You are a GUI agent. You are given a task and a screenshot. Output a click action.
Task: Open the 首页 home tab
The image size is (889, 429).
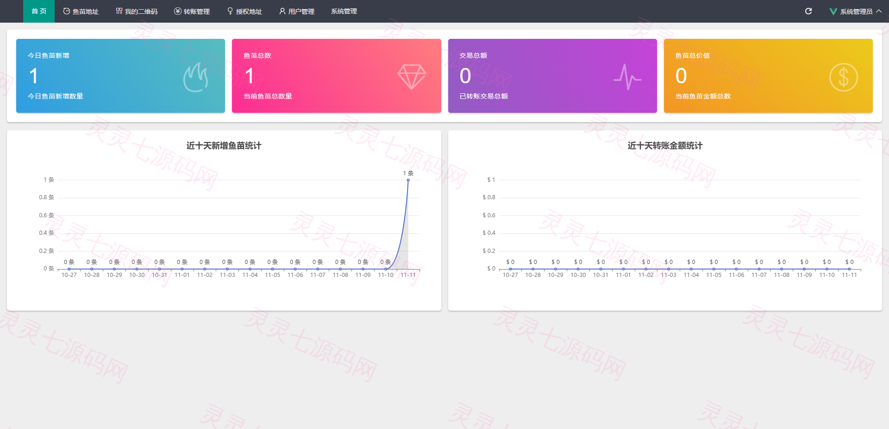coord(39,11)
